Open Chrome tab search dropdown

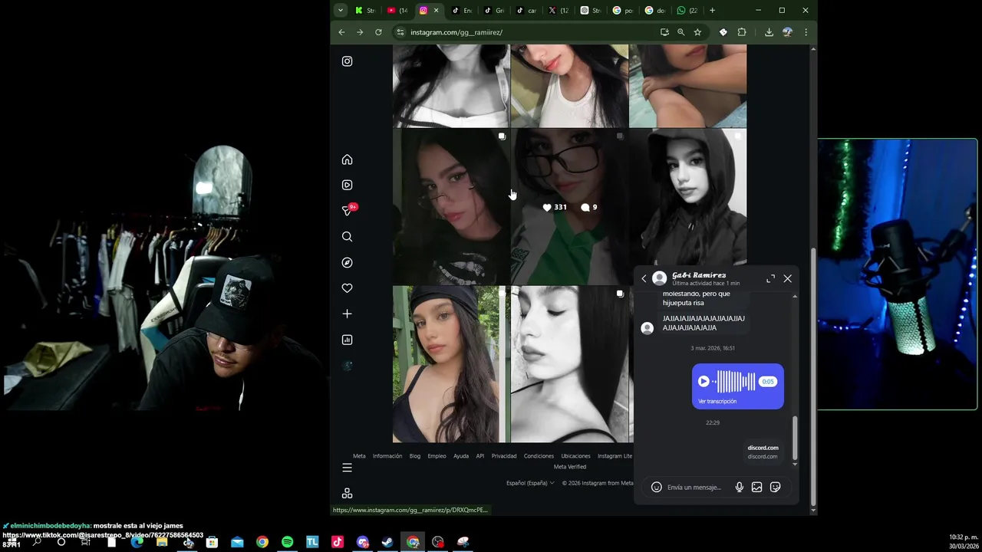(341, 10)
